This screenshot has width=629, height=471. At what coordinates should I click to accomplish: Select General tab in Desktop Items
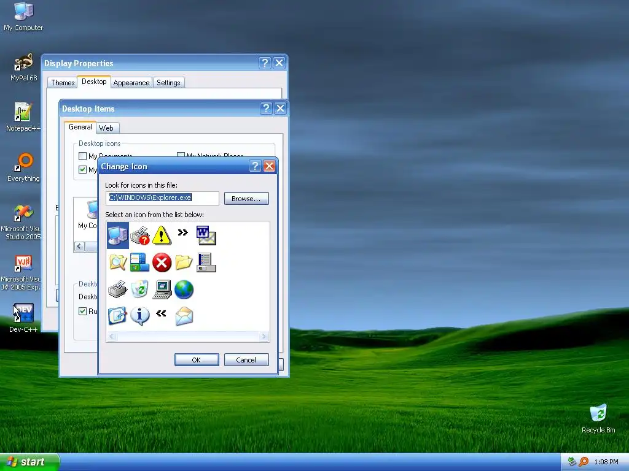80,127
